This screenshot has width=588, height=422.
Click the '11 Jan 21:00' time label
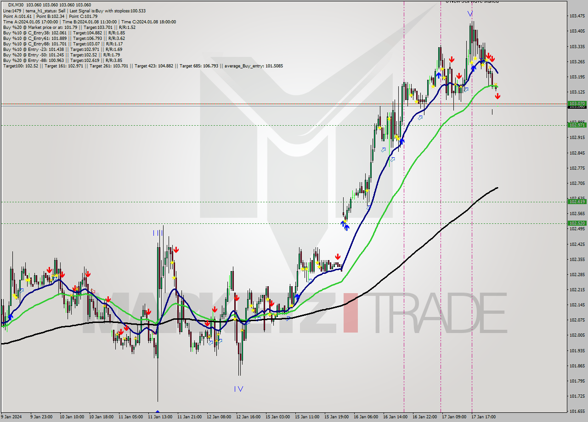pyautogui.click(x=189, y=417)
